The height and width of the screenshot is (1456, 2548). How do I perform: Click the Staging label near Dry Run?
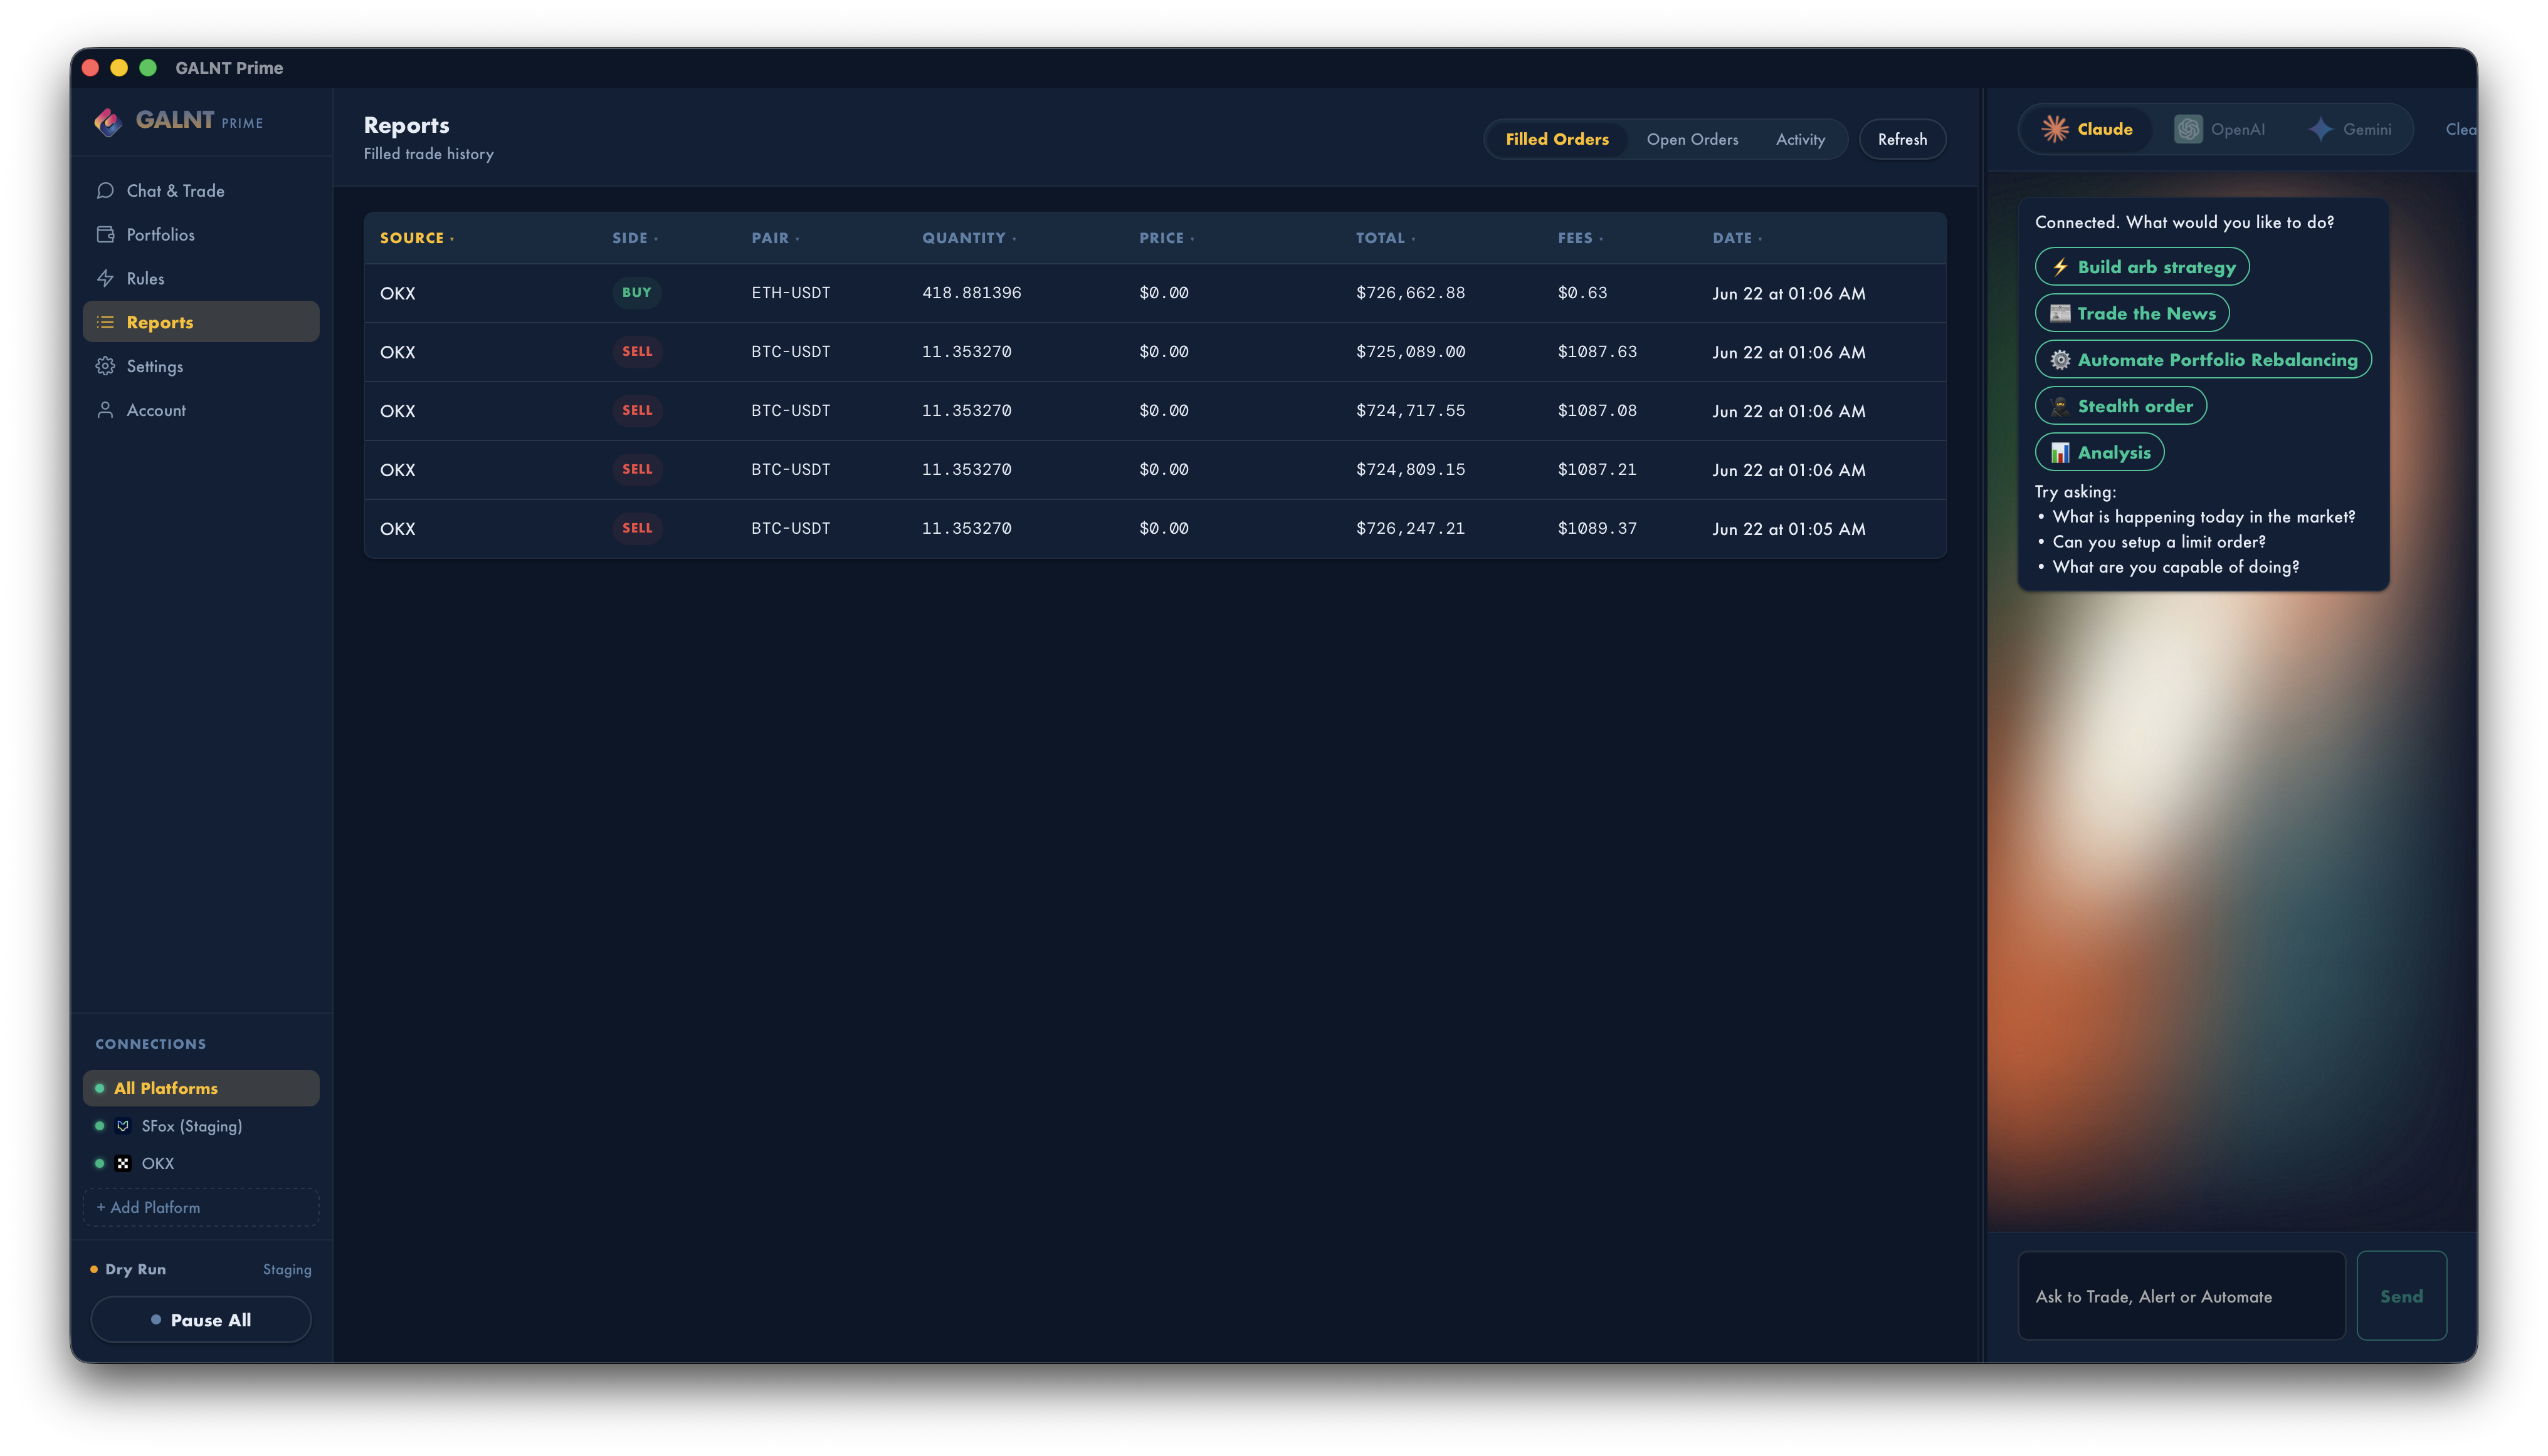[287, 1270]
